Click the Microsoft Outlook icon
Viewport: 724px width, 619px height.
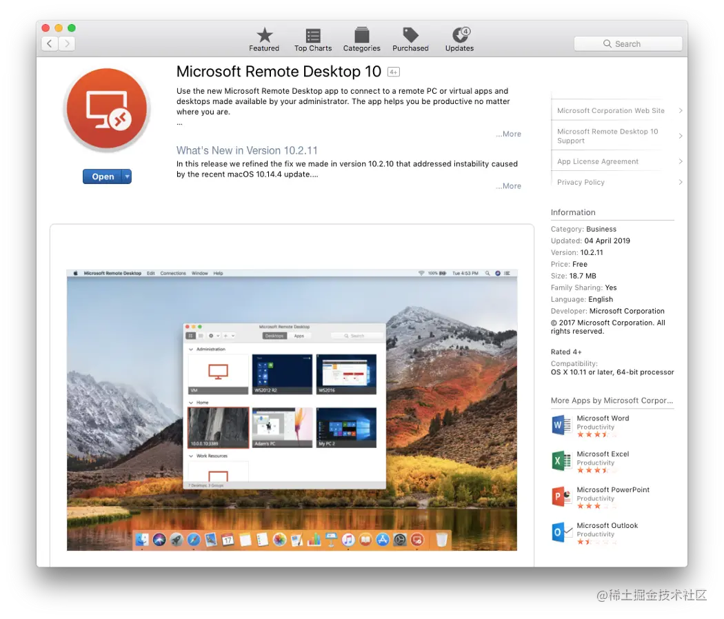tap(561, 532)
